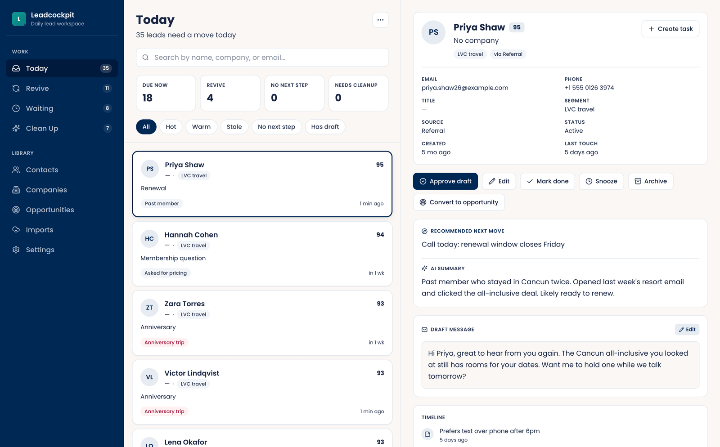Focus the lead search input field
The width and height of the screenshot is (720, 447).
pyautogui.click(x=262, y=58)
